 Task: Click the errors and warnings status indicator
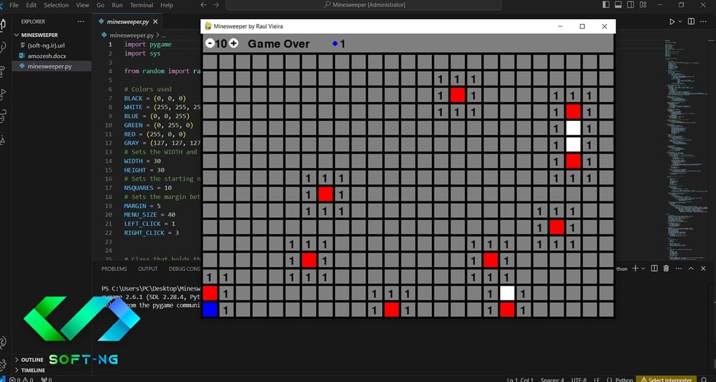(x=21, y=380)
